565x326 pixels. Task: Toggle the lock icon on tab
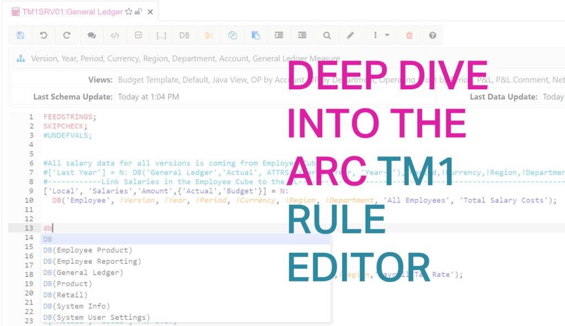click(x=138, y=11)
